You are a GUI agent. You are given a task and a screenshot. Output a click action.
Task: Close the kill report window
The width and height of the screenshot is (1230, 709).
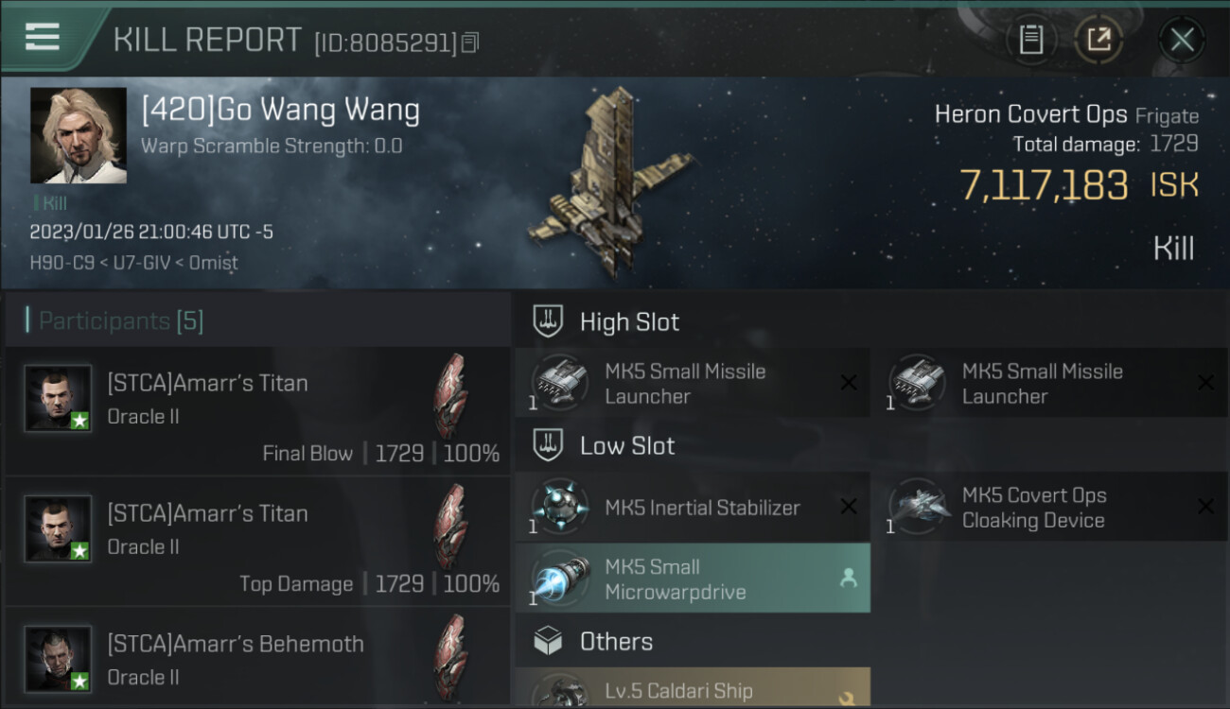[x=1182, y=40]
